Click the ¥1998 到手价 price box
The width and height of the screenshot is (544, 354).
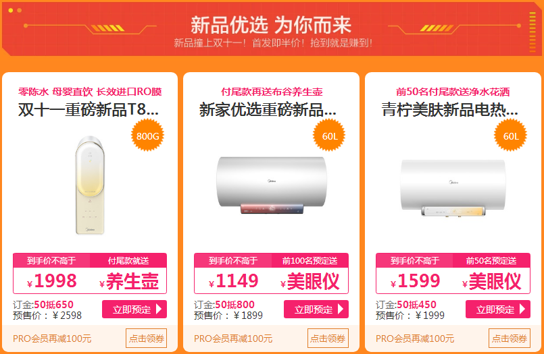[51, 273]
